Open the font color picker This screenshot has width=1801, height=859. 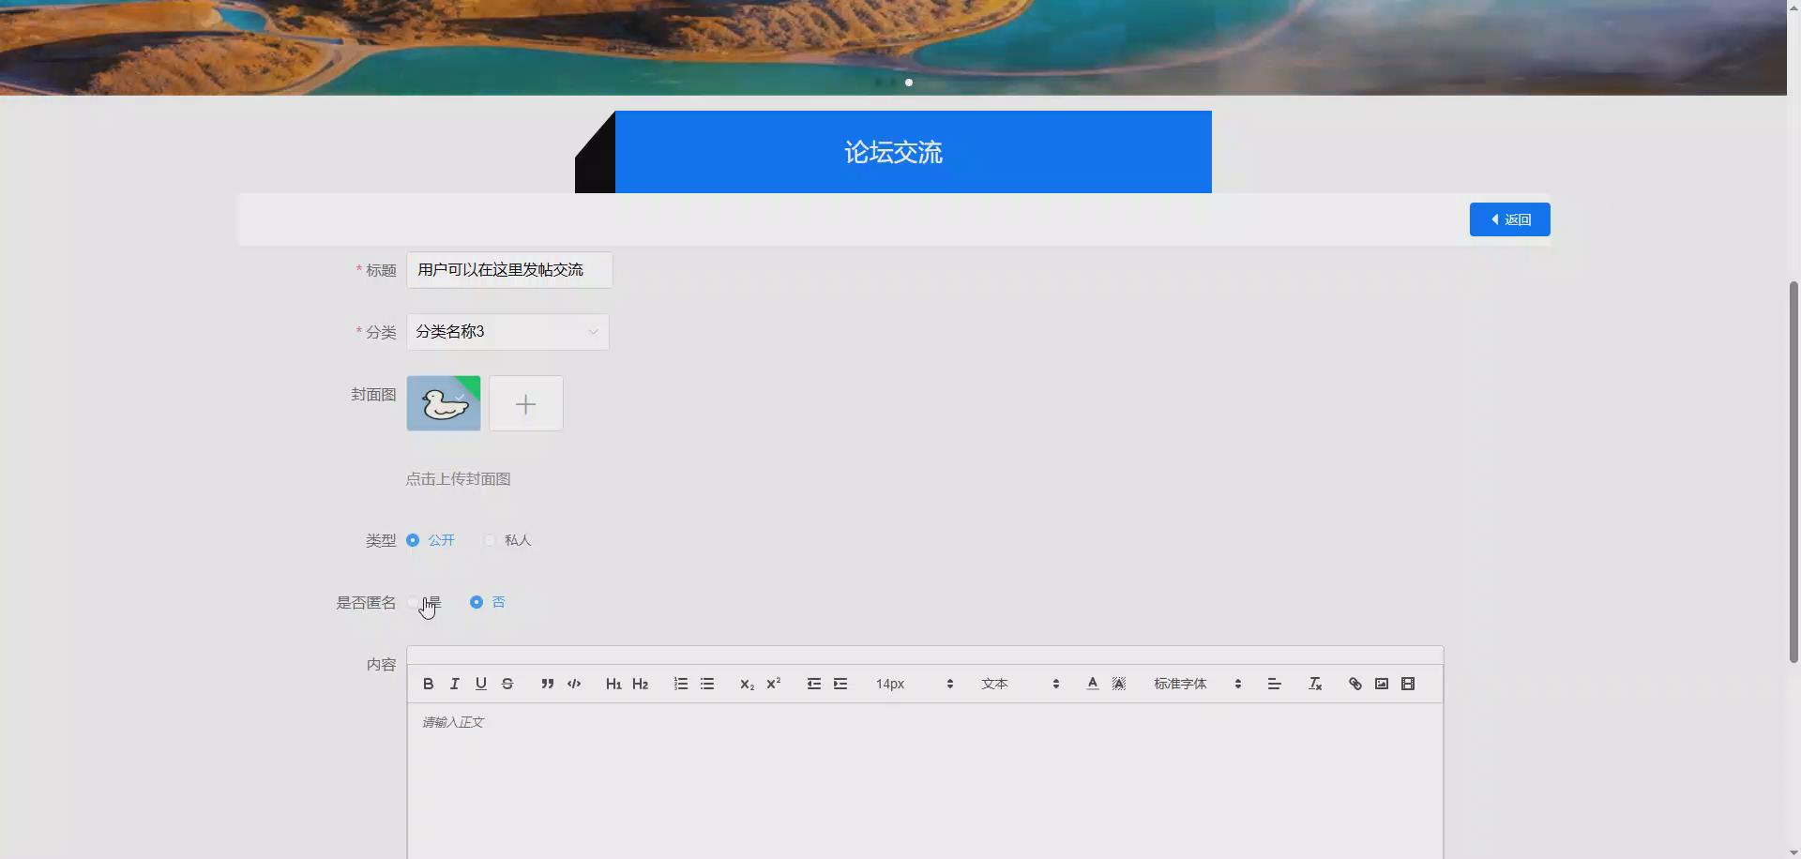(1091, 684)
